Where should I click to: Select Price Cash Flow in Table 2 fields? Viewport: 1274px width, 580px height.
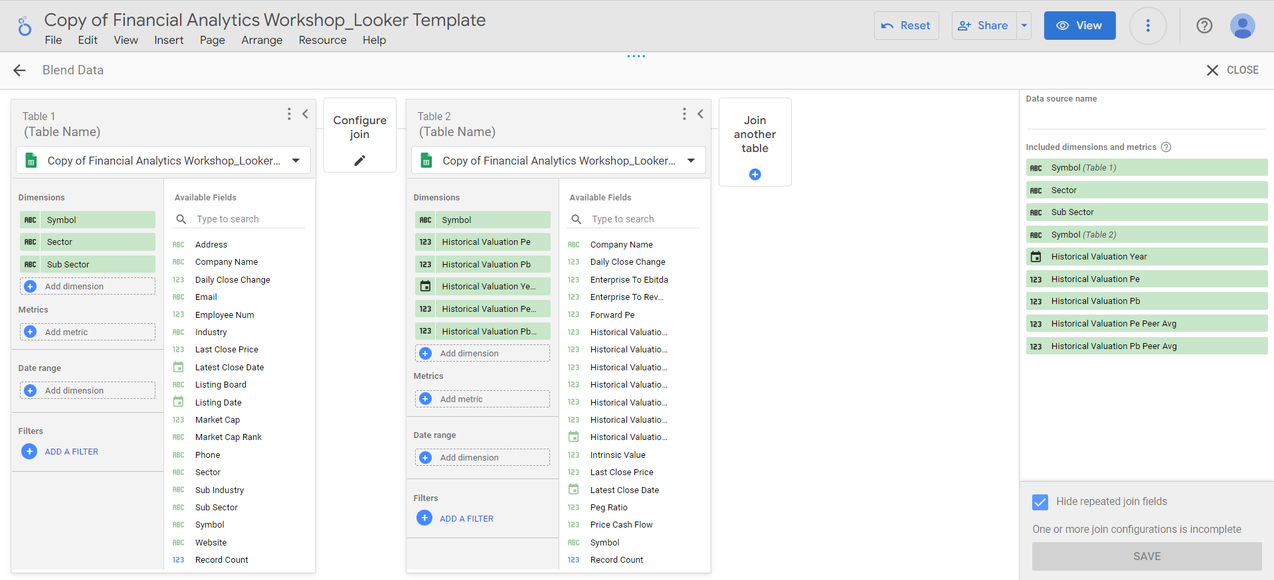click(x=622, y=525)
